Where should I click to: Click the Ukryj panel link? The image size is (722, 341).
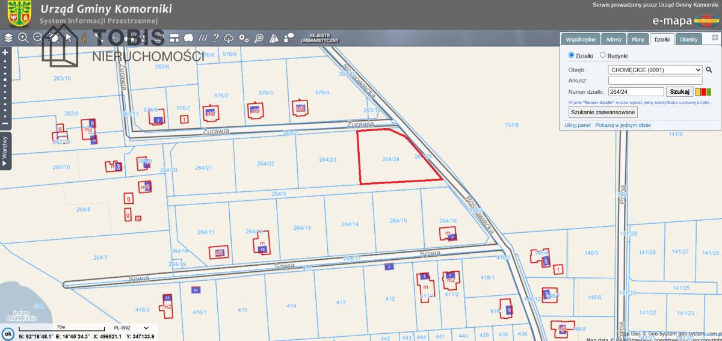(578, 125)
